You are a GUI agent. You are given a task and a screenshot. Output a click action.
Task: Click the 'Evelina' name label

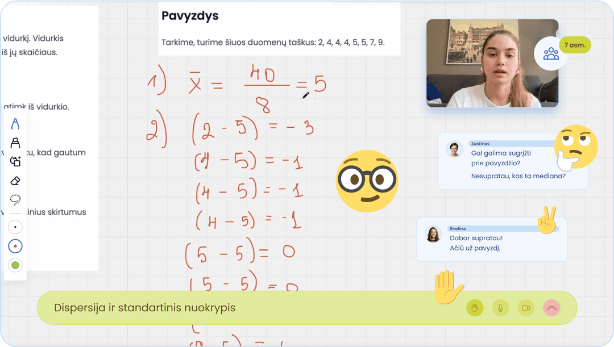click(458, 228)
